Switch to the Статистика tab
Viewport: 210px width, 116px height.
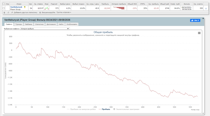(x=39, y=24)
